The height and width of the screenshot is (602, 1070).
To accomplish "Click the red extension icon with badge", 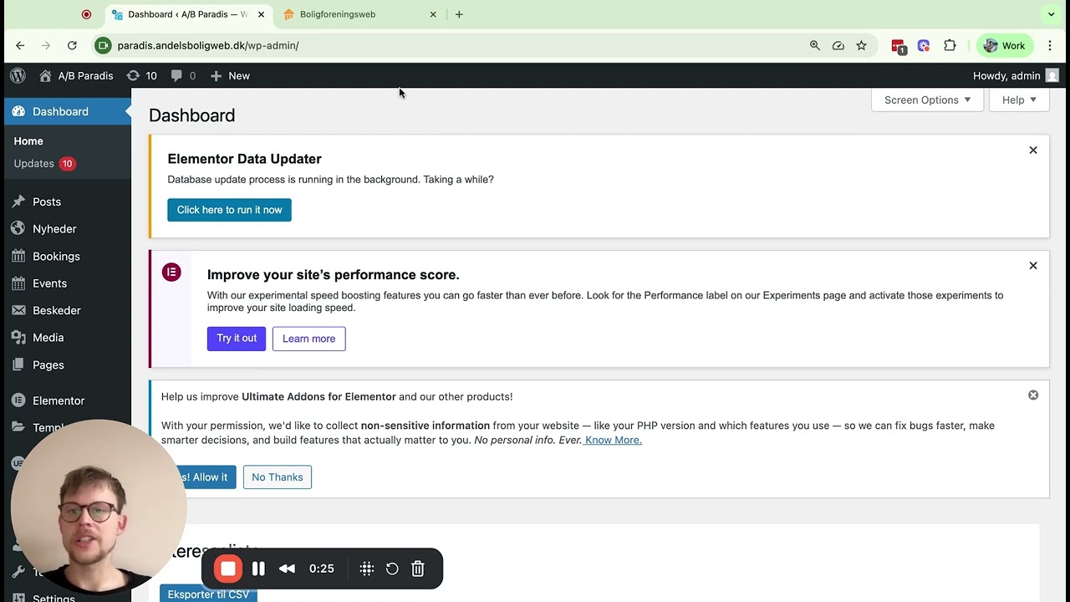I will coord(898,46).
